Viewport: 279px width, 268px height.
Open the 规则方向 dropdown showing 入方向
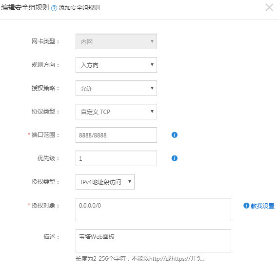116,65
